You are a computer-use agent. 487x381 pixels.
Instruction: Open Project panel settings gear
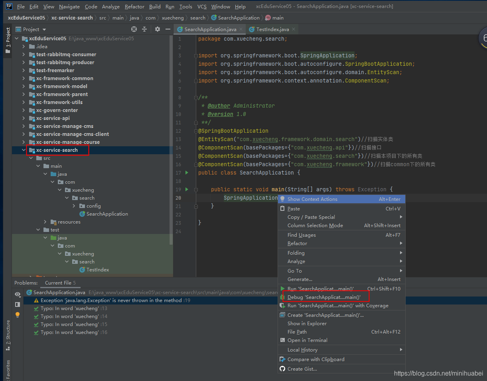tap(157, 29)
